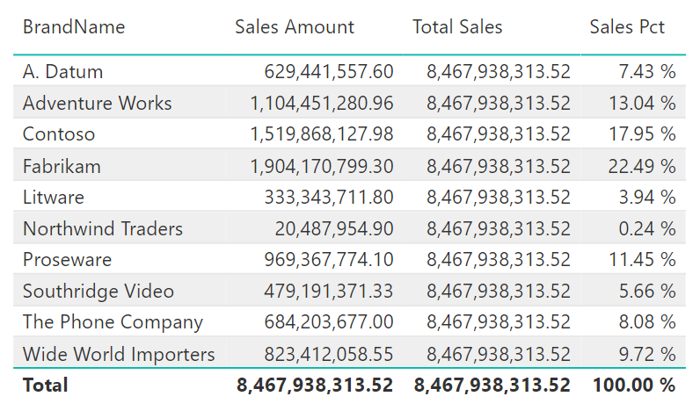Viewport: 700px width, 418px height.
Task: Click sales amount 629,441,557.60
Action: coord(329,72)
